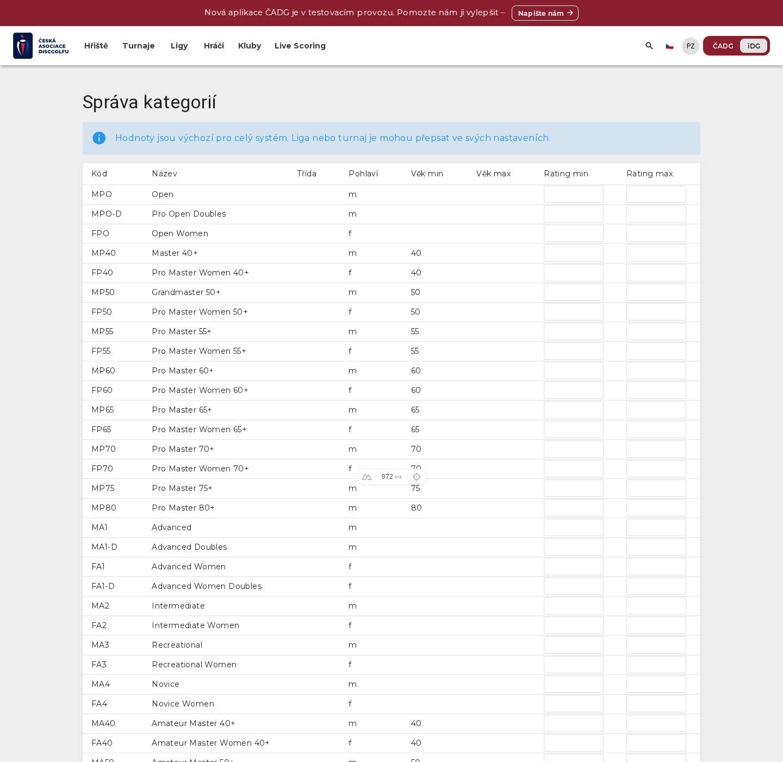Click the Napište nám button
The width and height of the screenshot is (783, 762).
545,13
